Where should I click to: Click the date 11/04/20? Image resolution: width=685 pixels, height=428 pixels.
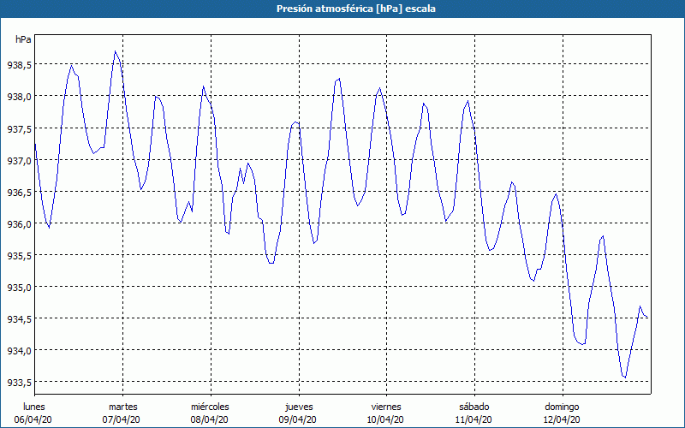coord(474,419)
